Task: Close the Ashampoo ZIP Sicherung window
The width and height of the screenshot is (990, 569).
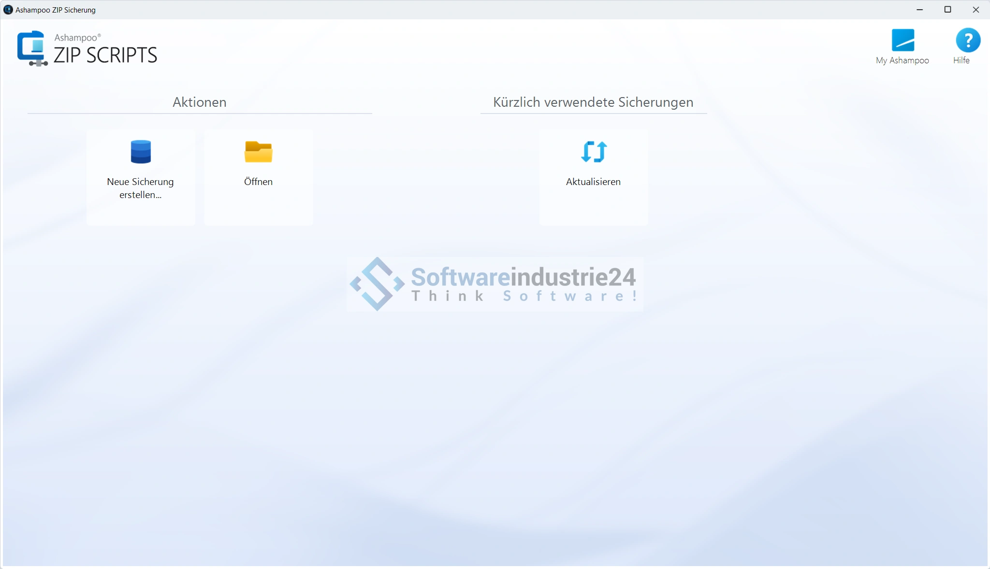Action: [x=975, y=10]
